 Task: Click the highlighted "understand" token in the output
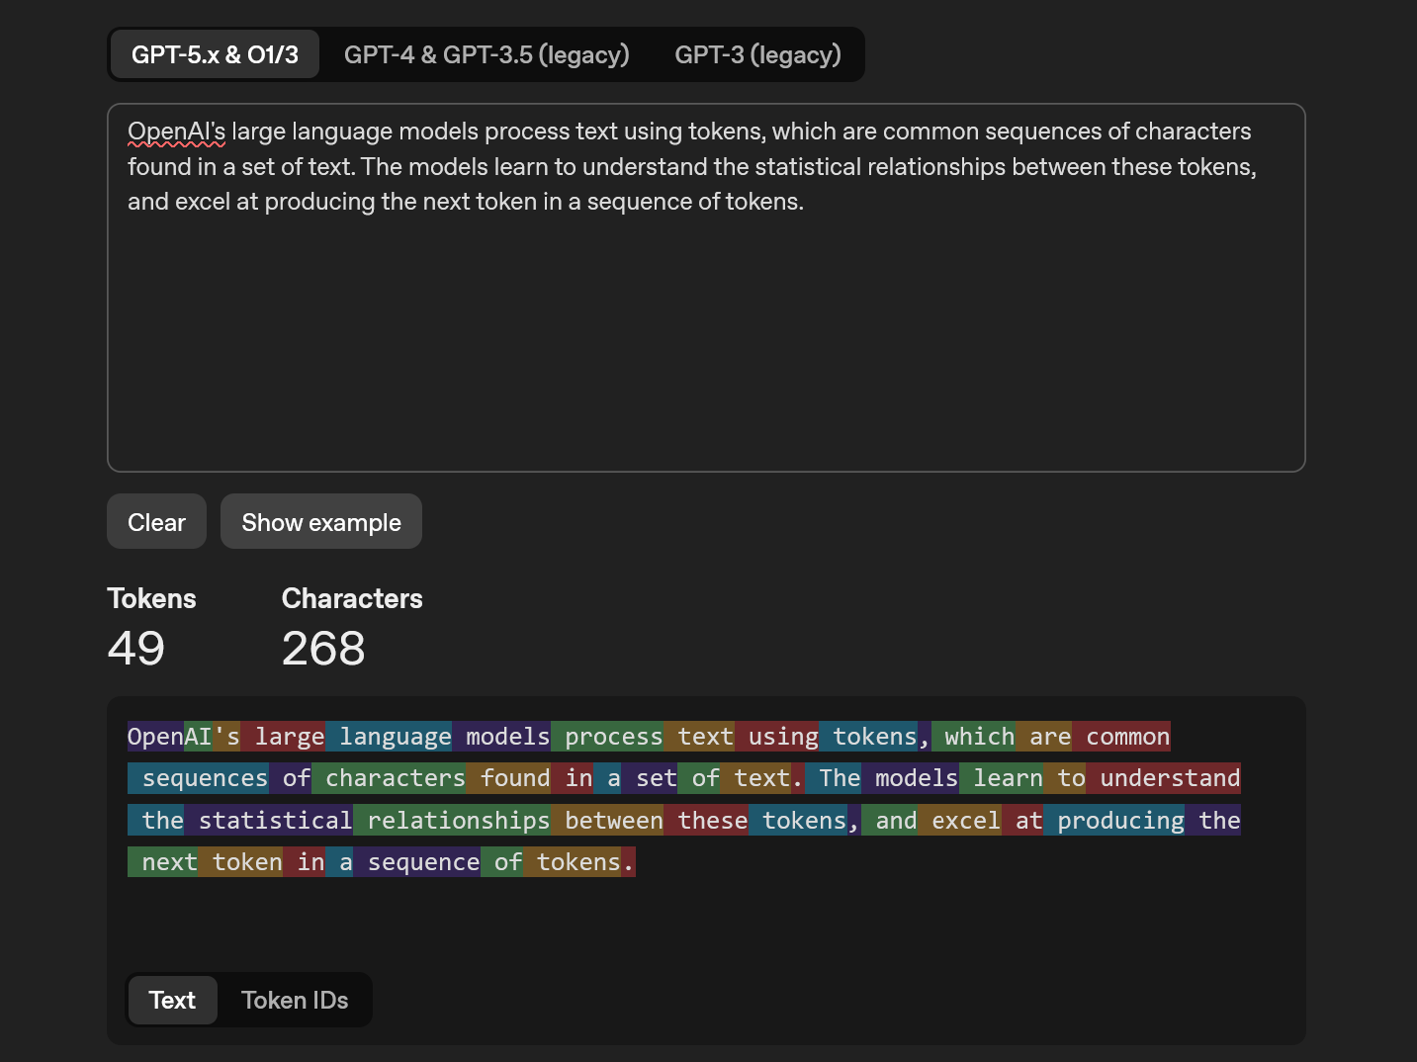tap(1163, 778)
